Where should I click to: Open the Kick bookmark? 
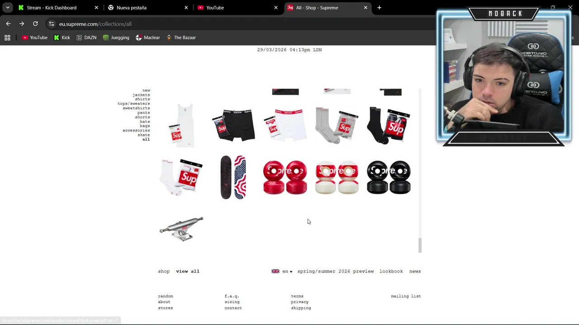(62, 37)
